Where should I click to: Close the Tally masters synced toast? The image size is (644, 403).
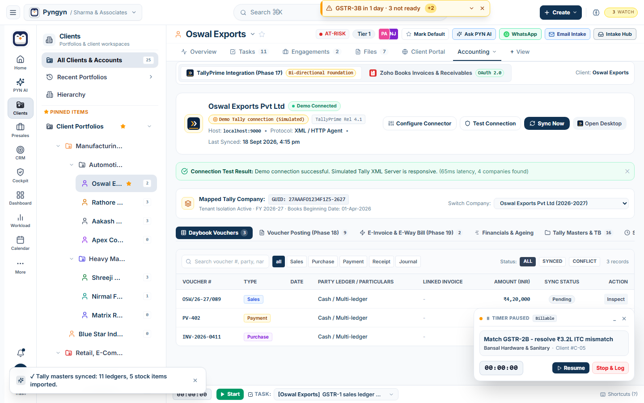[x=195, y=380]
